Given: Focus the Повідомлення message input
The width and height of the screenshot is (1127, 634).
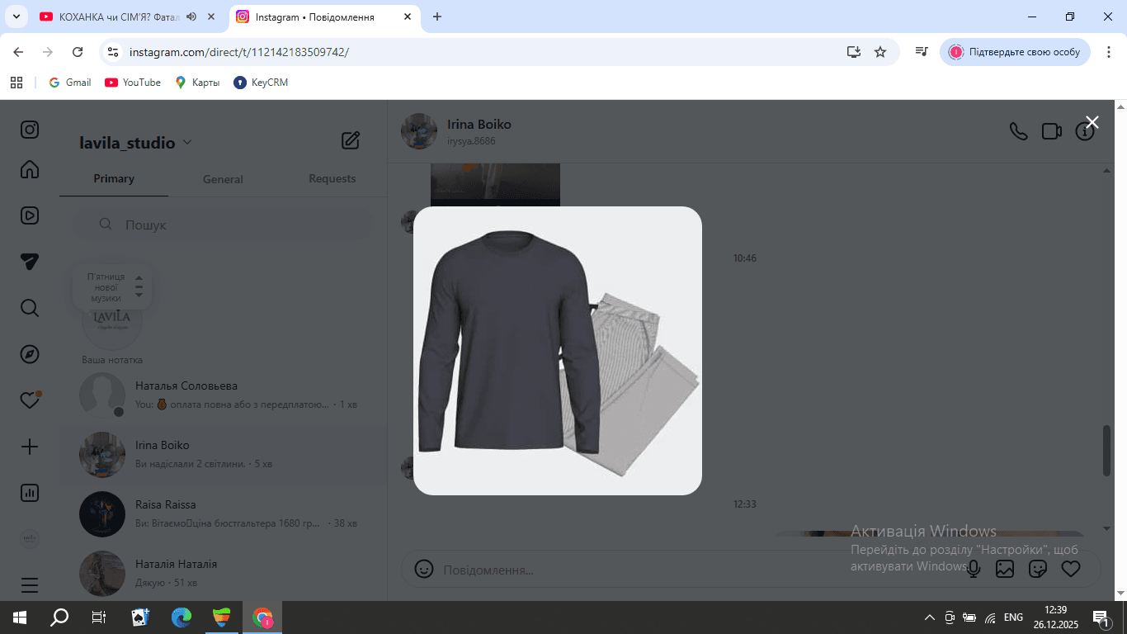Looking at the screenshot, I should coord(693,570).
